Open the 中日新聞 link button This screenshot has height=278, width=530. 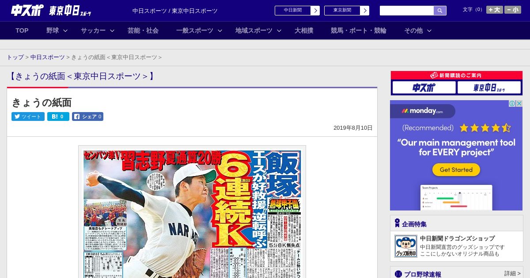pos(293,11)
